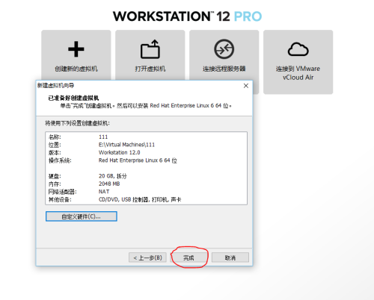
Task: Open 自定义硬件(C)... hardware customization
Action: click(x=82, y=216)
